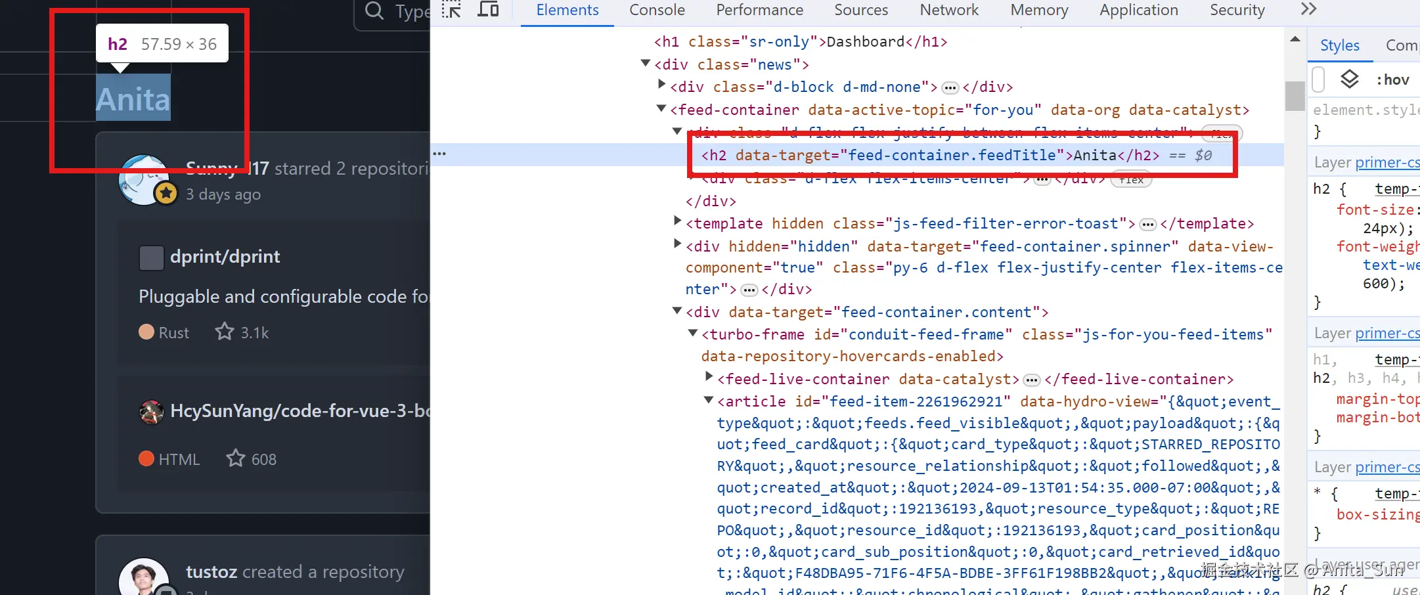Click the Elements panel scrollbar thumb
Image resolution: width=1420 pixels, height=595 pixels.
click(1295, 97)
